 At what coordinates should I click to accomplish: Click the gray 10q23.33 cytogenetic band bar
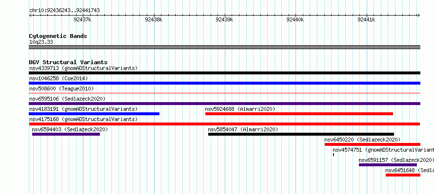(224, 47)
